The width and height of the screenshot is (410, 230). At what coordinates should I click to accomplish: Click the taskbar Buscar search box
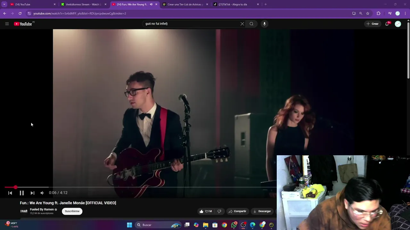158,225
